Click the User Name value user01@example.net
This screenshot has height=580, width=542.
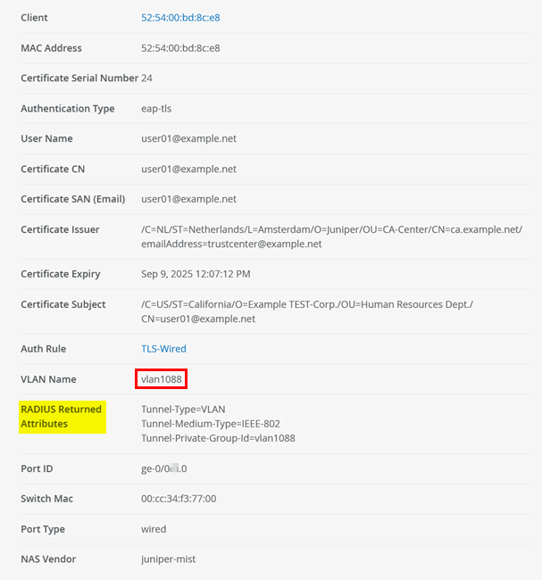188,139
